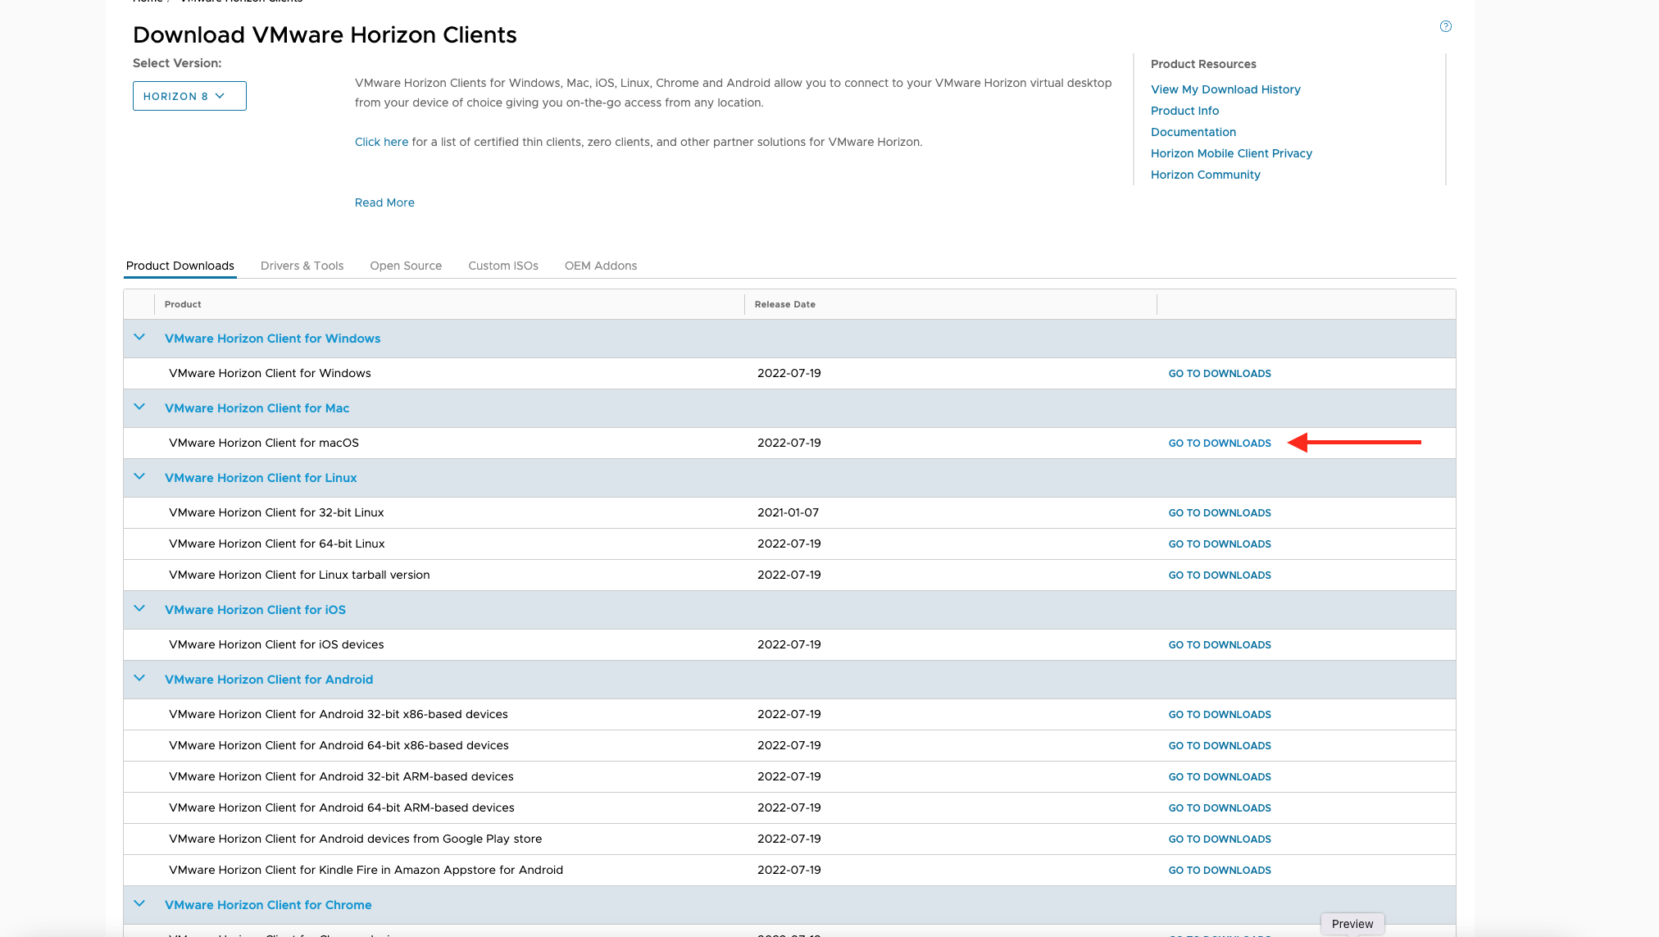Select 'VMware Horizon Client for Linux tarball version' text
Image resolution: width=1659 pixels, height=937 pixels.
[299, 575]
